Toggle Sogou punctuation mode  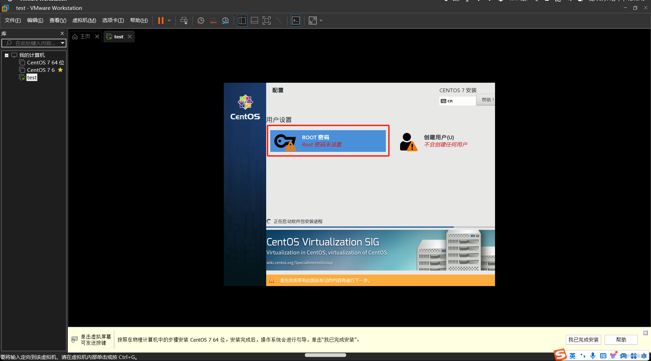pyautogui.click(x=583, y=356)
